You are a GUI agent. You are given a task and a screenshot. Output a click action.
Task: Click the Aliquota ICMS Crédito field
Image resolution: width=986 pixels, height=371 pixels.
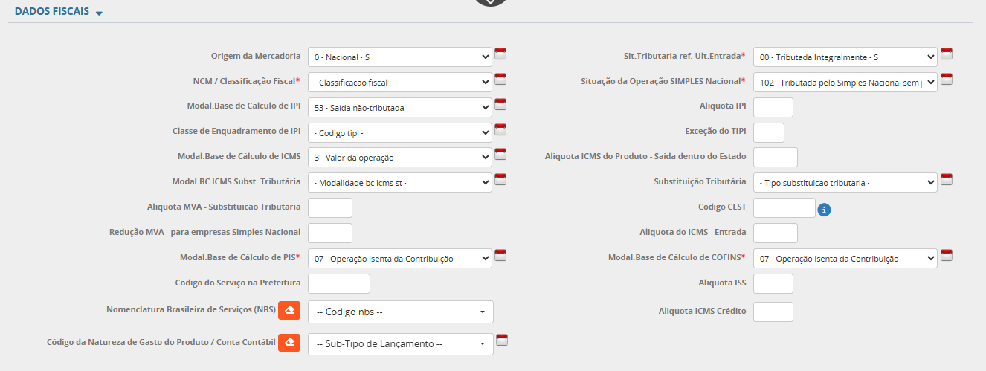pyautogui.click(x=773, y=312)
